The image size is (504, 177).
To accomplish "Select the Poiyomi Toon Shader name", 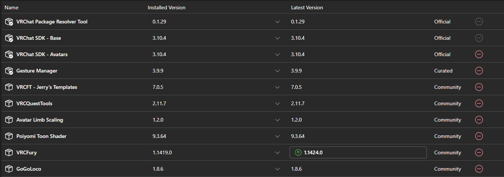I will [41, 136].
